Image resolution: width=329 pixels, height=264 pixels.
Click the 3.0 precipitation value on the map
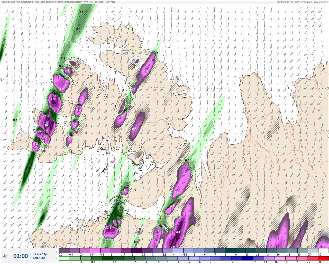173,247
